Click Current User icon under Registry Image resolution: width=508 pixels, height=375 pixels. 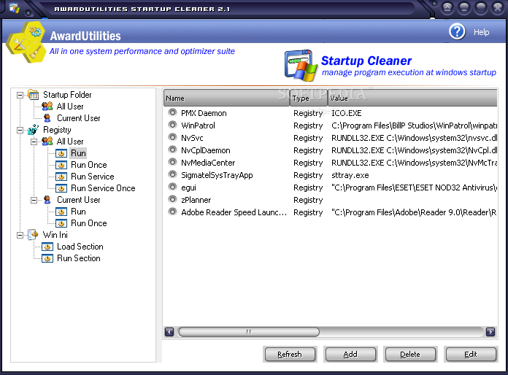click(x=47, y=199)
